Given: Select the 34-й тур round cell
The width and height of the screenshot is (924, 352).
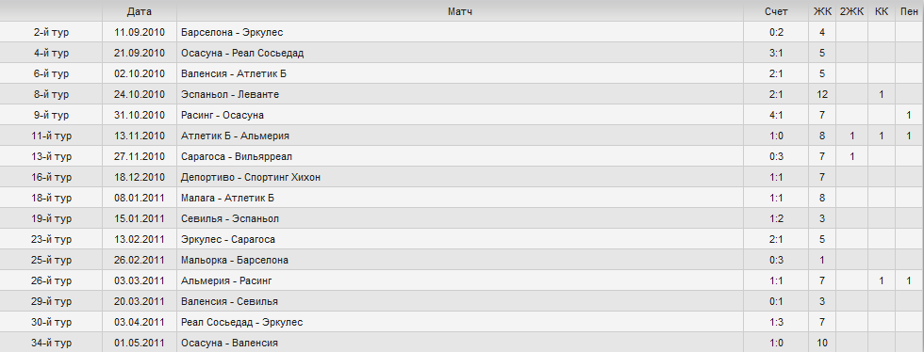Looking at the screenshot, I should [51, 343].
